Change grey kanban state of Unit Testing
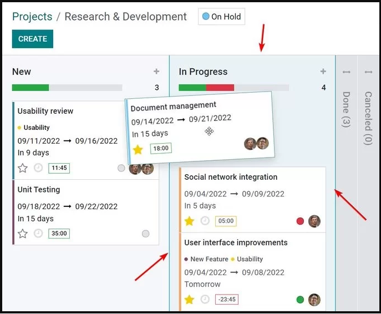 tap(145, 234)
